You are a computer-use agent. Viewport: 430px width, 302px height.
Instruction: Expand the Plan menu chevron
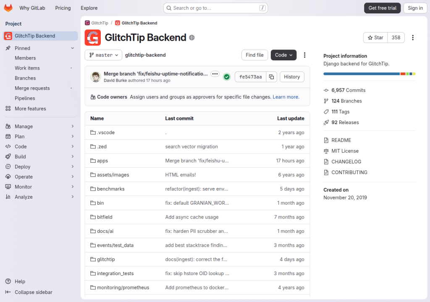pos(72,136)
